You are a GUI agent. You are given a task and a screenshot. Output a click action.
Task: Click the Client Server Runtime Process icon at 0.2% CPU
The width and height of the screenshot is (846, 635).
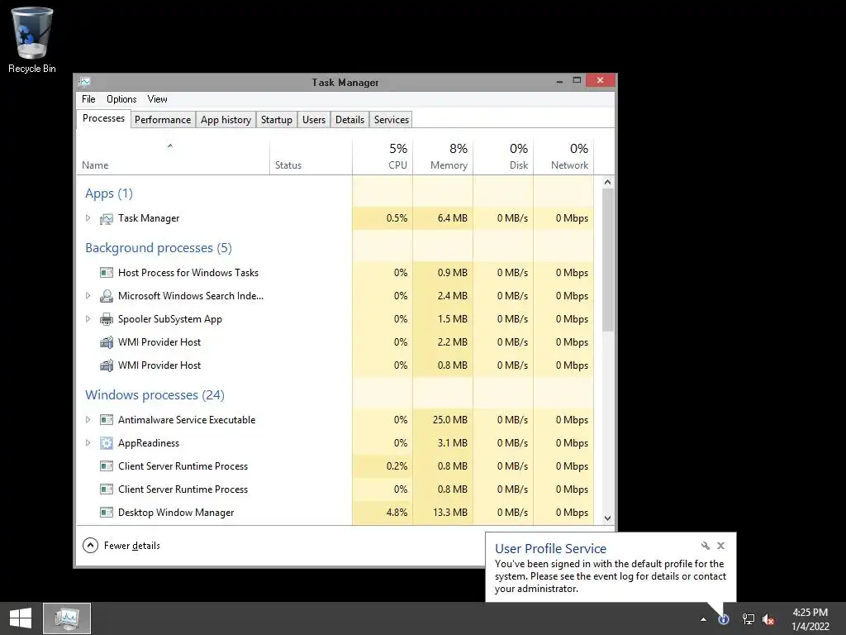coord(107,466)
